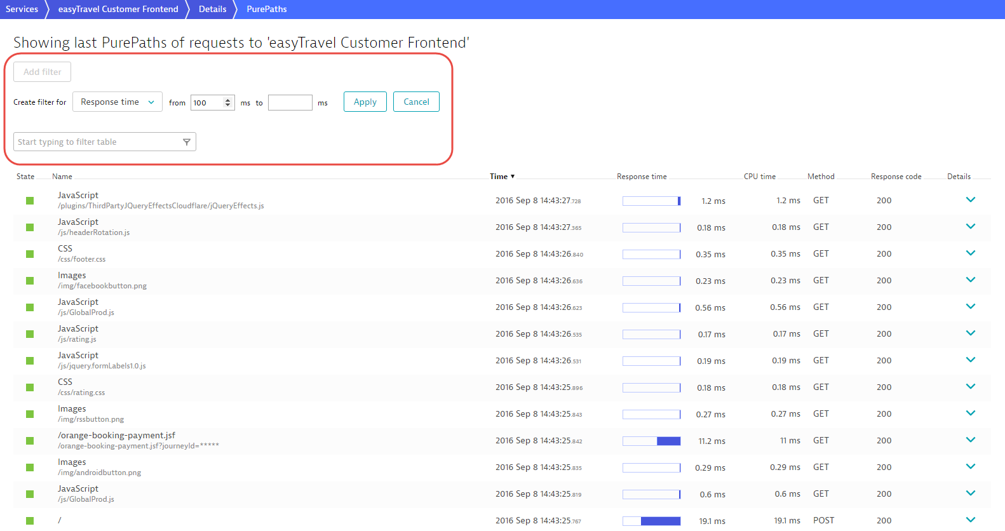The width and height of the screenshot is (1005, 531).
Task: Expand details for jQueryEffects.js row
Action: coord(971,199)
